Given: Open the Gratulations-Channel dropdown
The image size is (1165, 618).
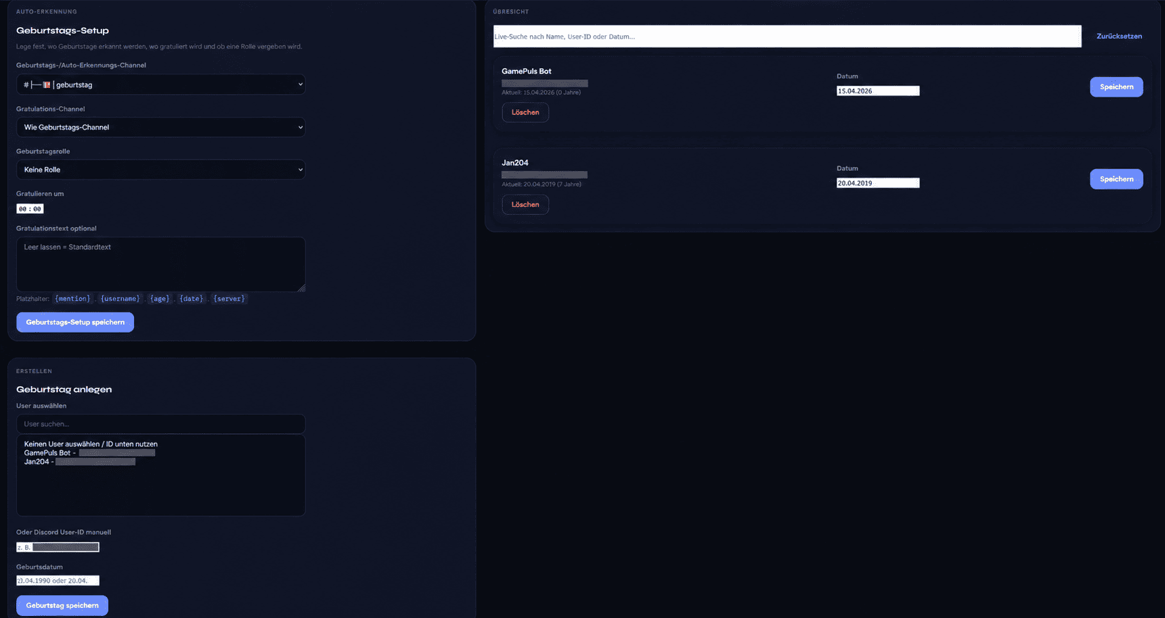Looking at the screenshot, I should (x=160, y=127).
